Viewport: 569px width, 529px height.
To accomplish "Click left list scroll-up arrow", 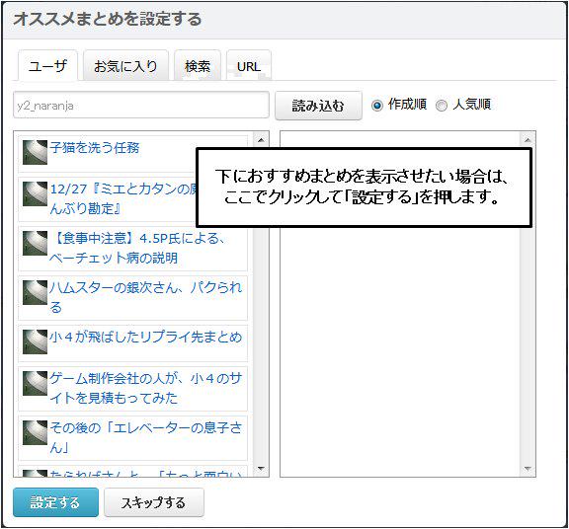I will pyautogui.click(x=261, y=140).
